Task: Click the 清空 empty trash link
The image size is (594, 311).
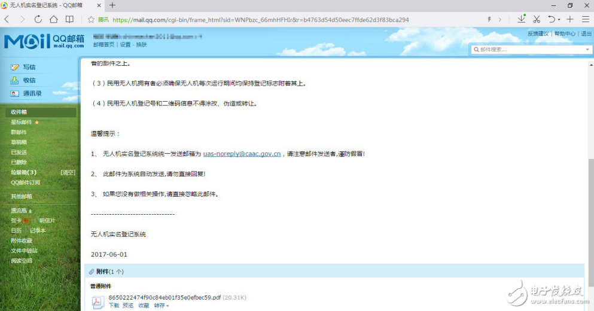Action: coord(68,172)
